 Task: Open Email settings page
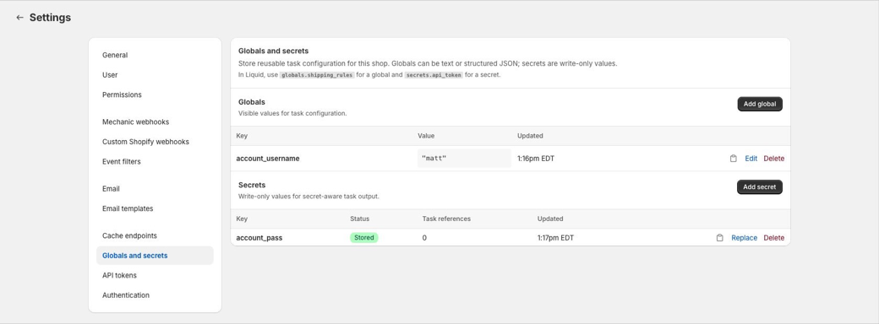[111, 189]
